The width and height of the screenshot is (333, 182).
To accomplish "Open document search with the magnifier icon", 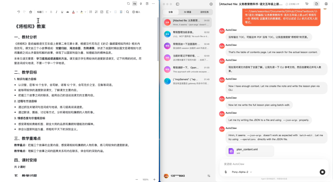I will tap(127, 12).
